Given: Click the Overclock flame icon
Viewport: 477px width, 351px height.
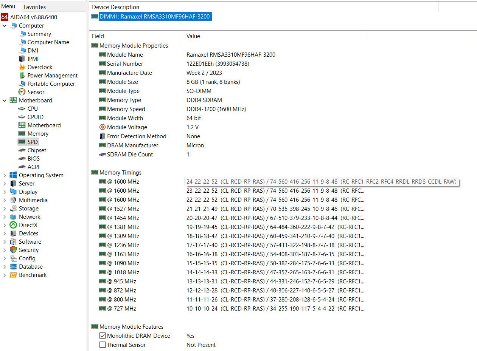Looking at the screenshot, I should [x=22, y=67].
